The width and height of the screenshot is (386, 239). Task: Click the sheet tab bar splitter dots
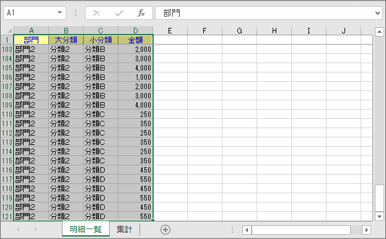pyautogui.click(x=232, y=230)
